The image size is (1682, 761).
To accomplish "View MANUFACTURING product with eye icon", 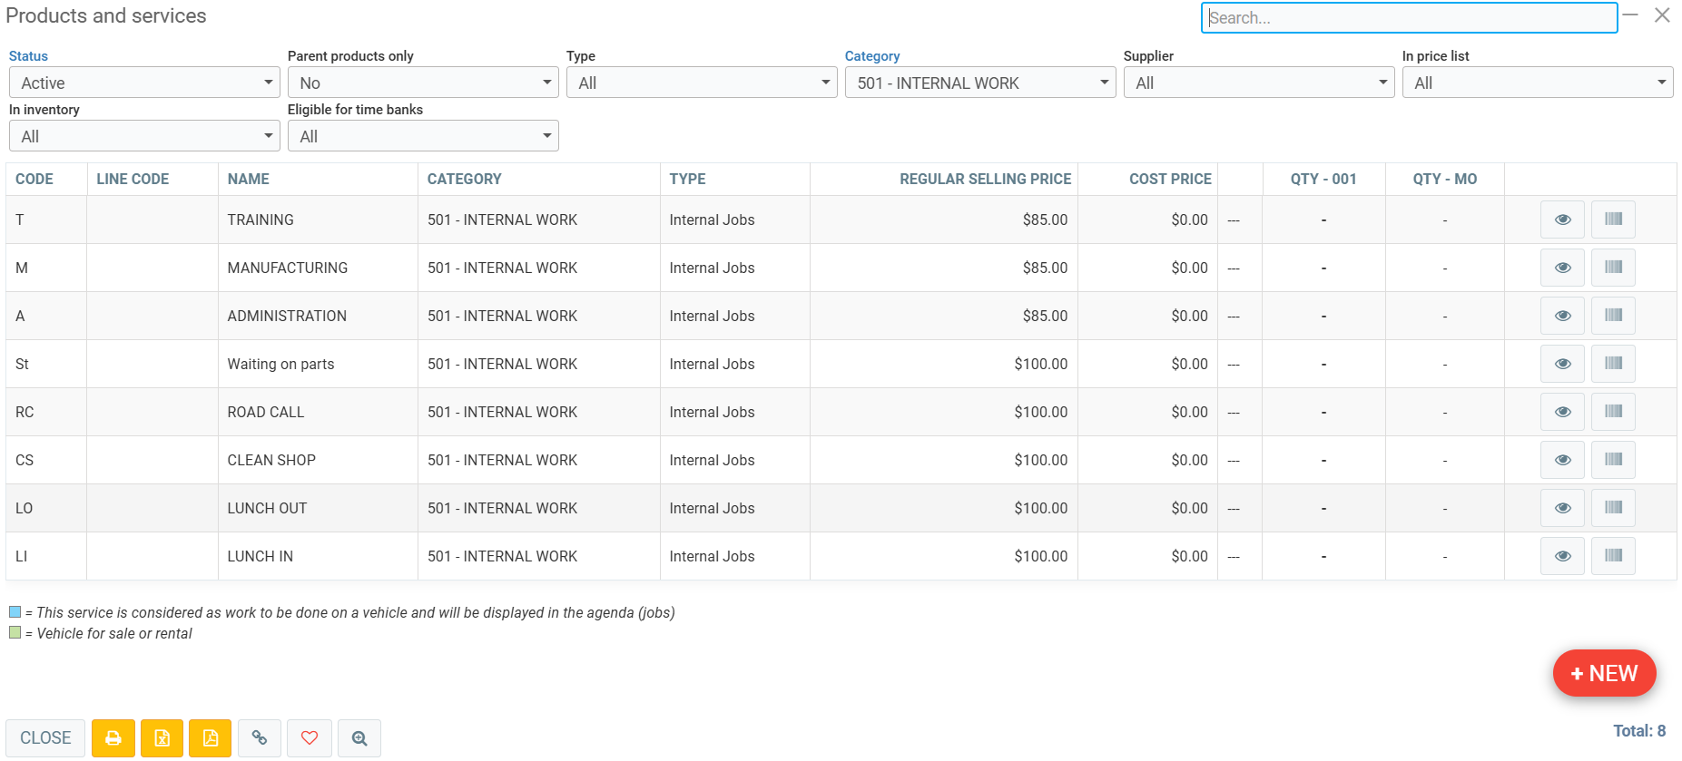I will click(x=1562, y=268).
